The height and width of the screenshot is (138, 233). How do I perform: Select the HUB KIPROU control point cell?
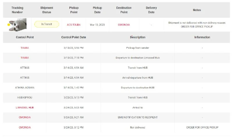tap(25, 97)
